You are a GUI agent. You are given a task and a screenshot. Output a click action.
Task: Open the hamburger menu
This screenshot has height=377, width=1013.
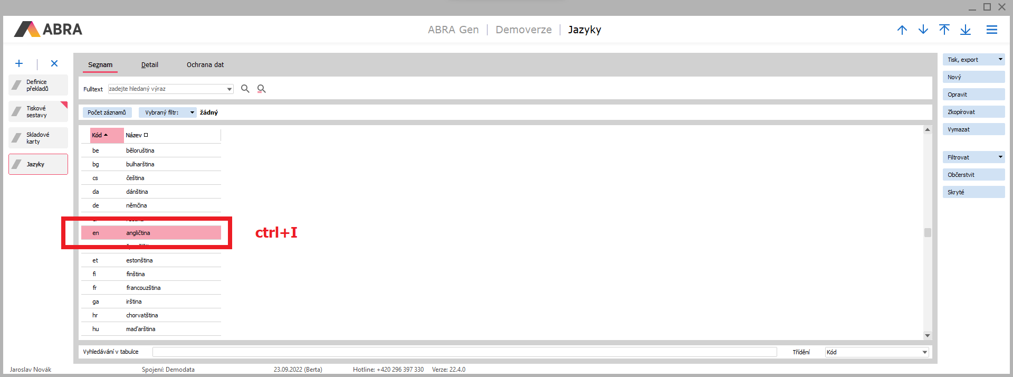(x=992, y=30)
